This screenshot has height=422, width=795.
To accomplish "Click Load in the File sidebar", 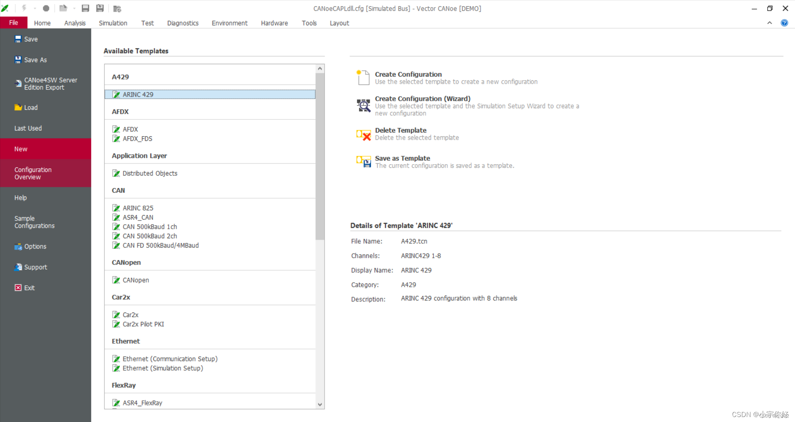I will pos(46,107).
